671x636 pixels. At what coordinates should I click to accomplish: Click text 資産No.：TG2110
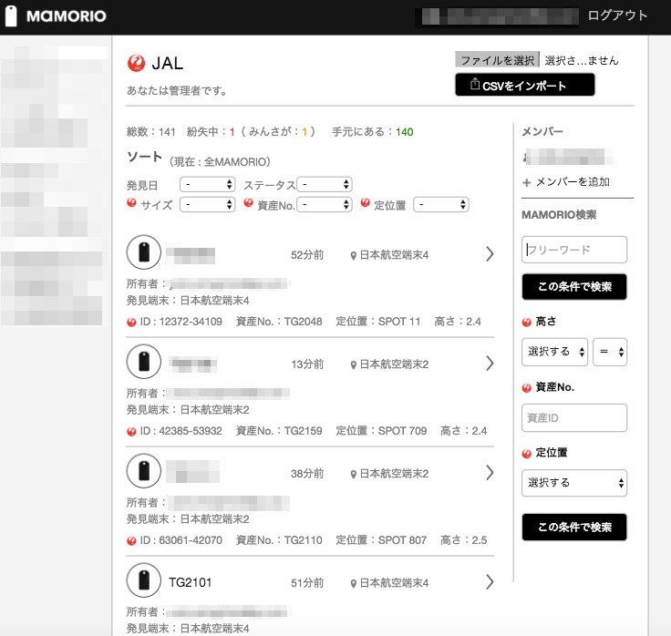[279, 540]
